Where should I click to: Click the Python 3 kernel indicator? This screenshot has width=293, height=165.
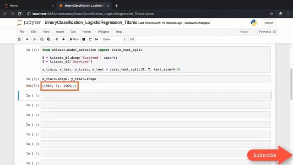tap(265, 32)
